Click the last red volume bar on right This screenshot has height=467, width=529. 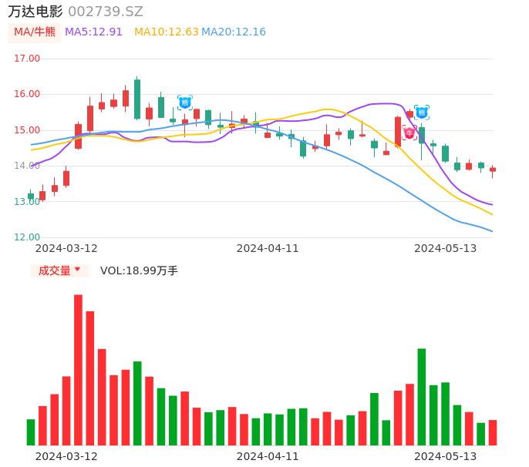[x=493, y=432]
